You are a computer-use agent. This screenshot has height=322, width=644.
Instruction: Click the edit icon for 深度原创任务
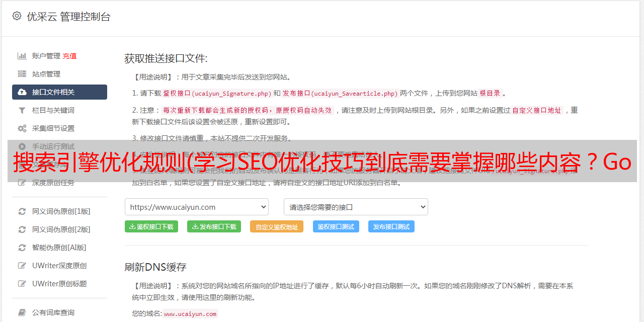click(22, 183)
